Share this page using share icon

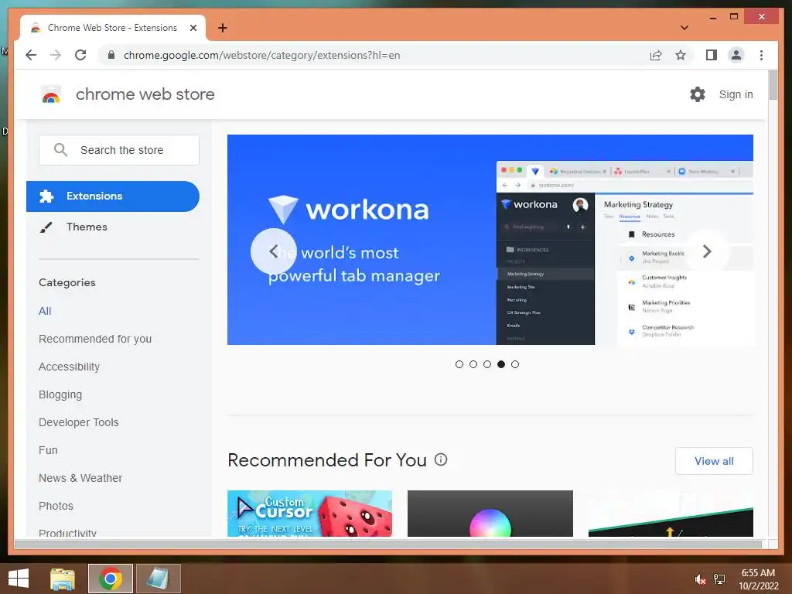pyautogui.click(x=656, y=55)
